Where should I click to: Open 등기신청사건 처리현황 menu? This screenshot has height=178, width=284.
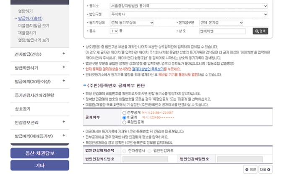34,95
